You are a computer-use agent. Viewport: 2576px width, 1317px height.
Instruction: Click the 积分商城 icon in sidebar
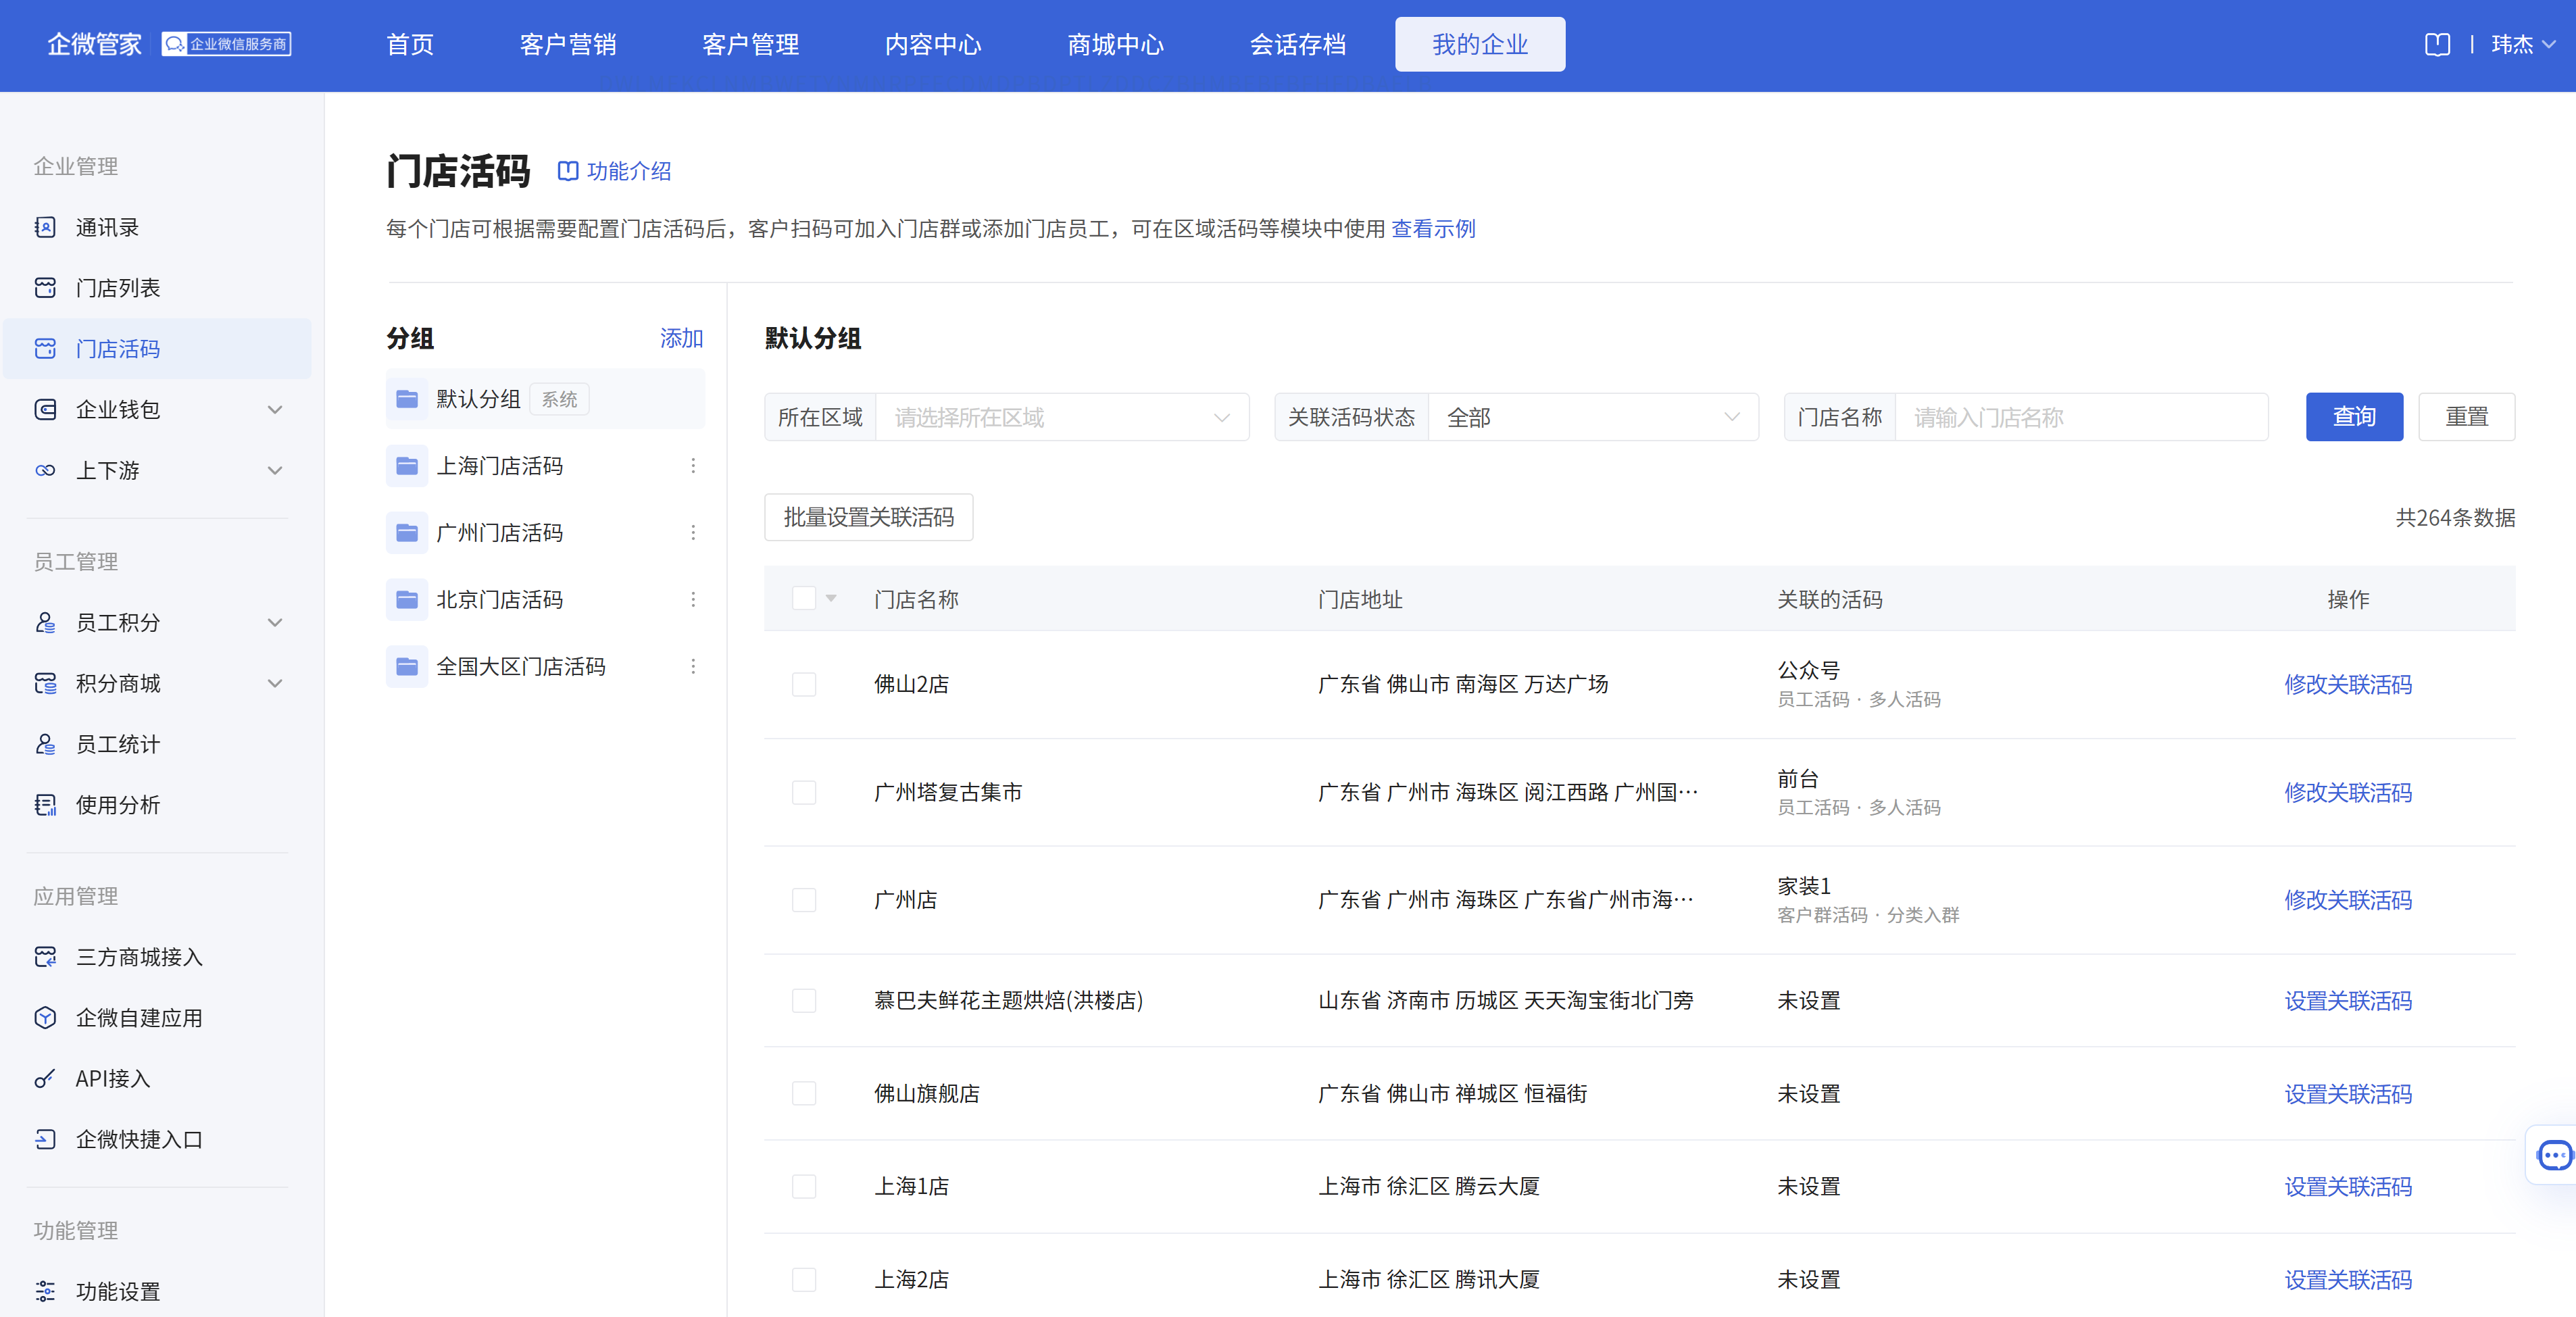45,683
